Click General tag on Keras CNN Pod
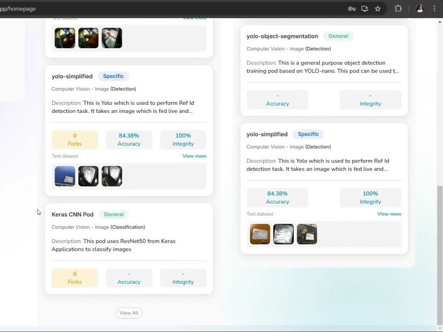 (x=113, y=214)
